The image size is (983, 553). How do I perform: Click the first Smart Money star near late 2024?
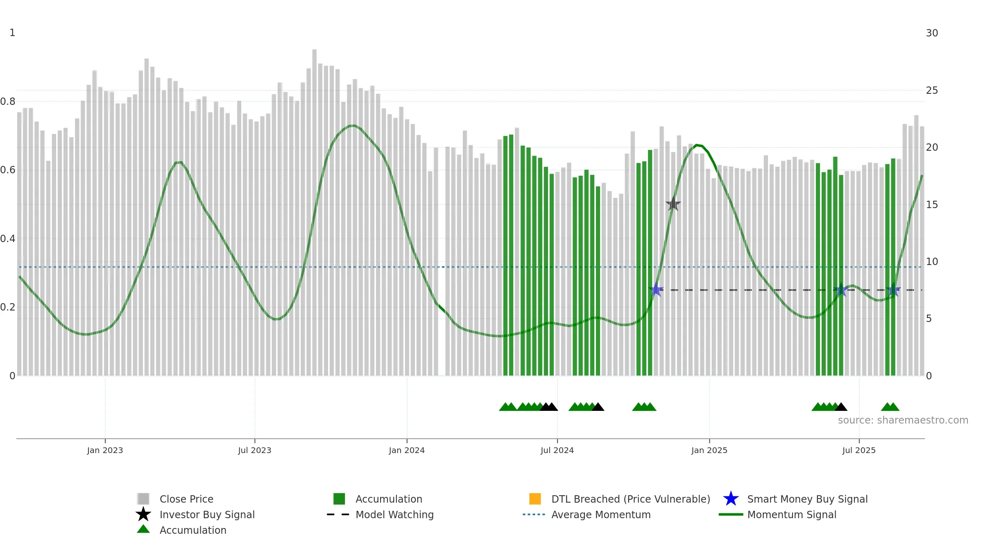pos(656,290)
